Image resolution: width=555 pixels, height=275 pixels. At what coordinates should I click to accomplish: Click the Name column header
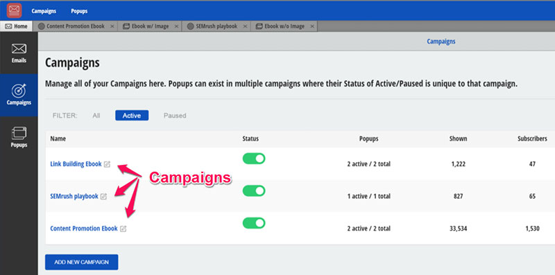click(x=58, y=139)
